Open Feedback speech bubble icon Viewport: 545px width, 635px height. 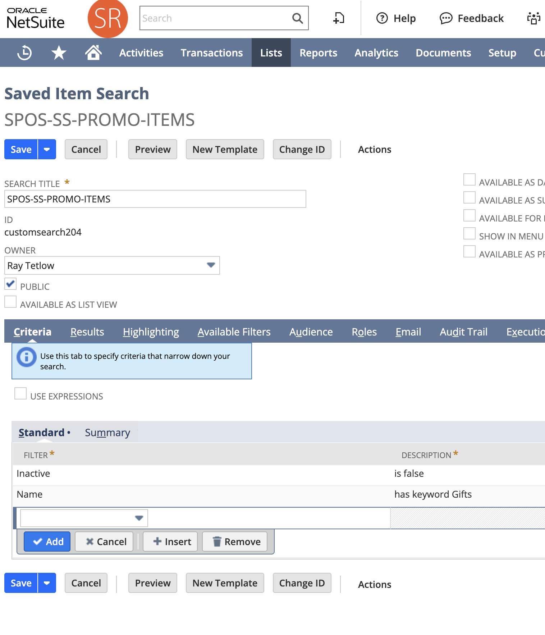click(446, 18)
